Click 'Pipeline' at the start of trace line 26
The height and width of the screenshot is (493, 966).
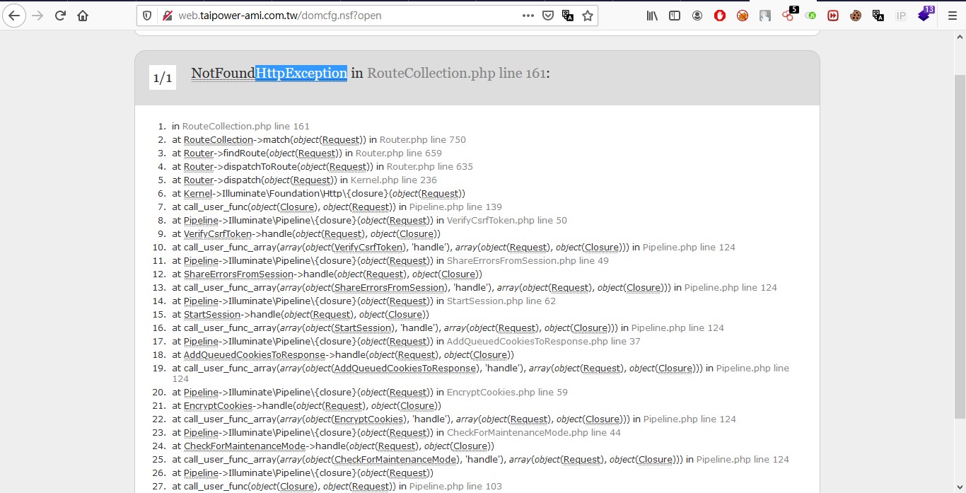pos(201,472)
